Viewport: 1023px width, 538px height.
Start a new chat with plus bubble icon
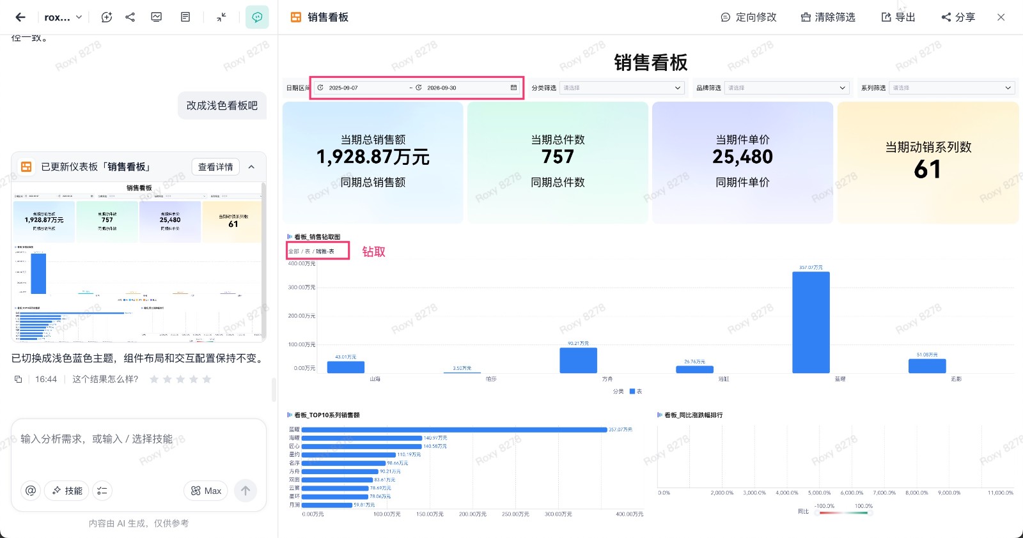pos(107,17)
